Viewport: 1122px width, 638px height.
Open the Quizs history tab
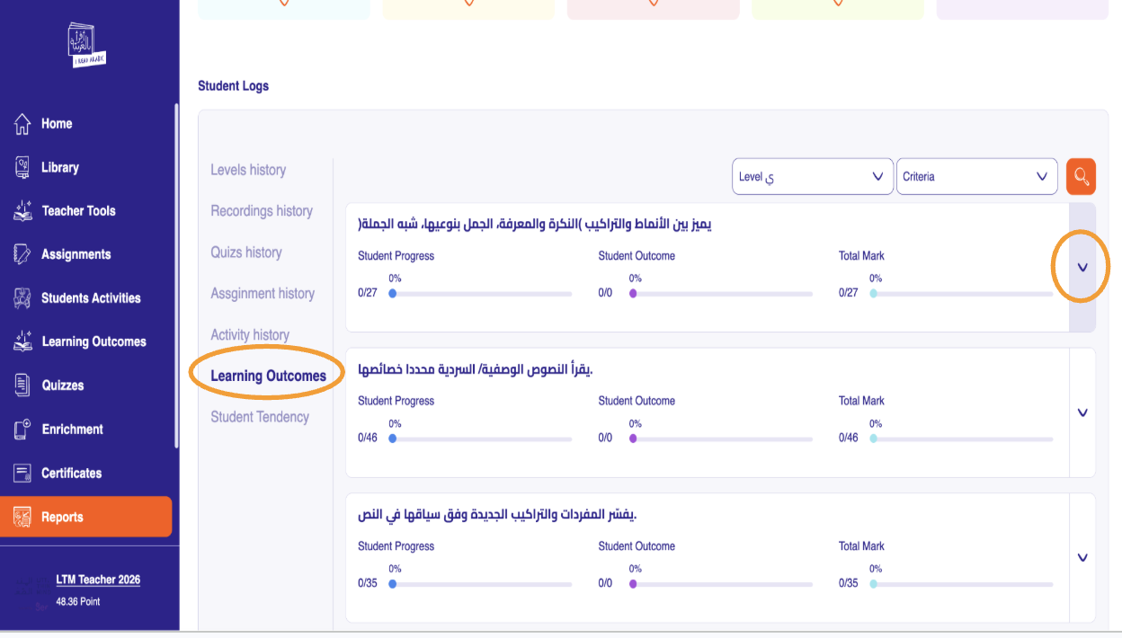pyautogui.click(x=246, y=253)
